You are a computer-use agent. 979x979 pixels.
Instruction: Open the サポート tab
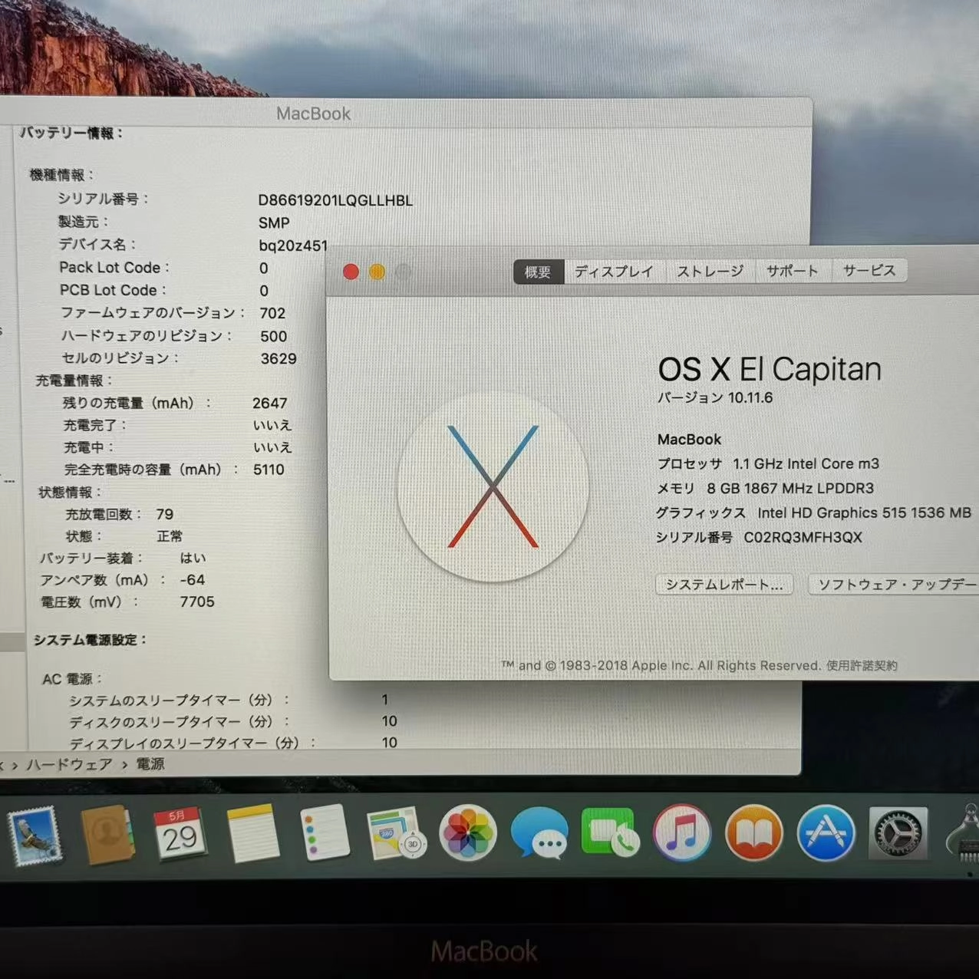(x=792, y=270)
